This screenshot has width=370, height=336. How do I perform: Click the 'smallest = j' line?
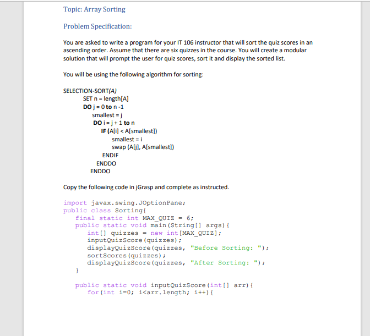[x=107, y=115]
